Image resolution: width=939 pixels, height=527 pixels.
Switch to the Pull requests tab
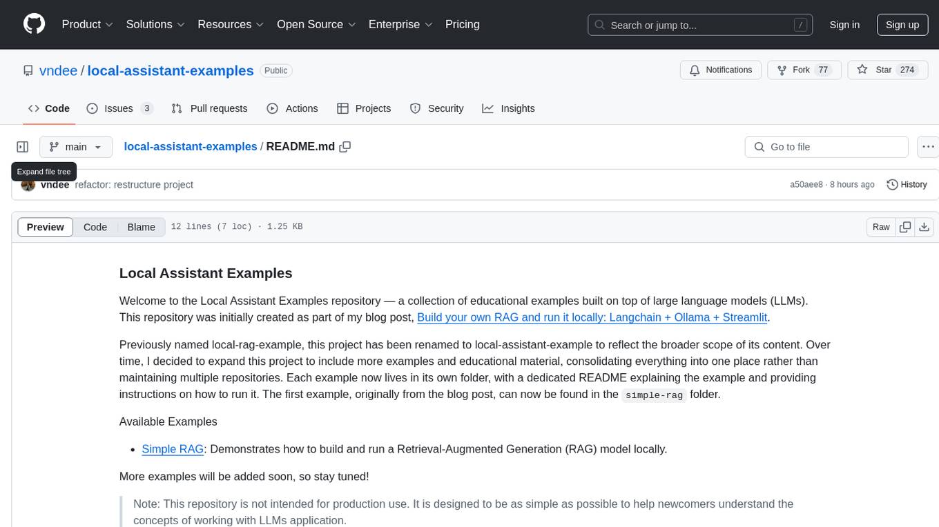(209, 108)
